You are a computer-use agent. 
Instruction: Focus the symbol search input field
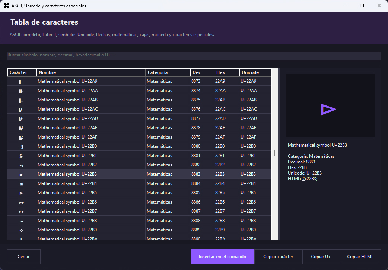pos(194,55)
